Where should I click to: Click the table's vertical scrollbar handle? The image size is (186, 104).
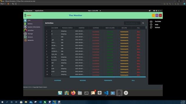point(146,27)
